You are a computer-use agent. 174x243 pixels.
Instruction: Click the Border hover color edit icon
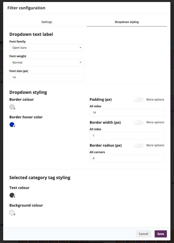coord(14,126)
